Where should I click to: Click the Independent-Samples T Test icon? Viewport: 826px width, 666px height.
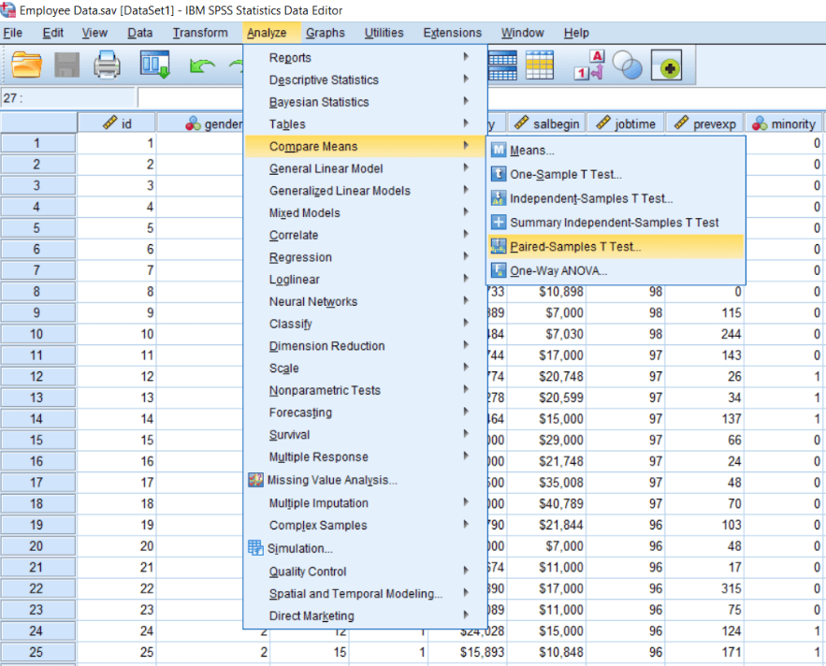click(x=499, y=198)
